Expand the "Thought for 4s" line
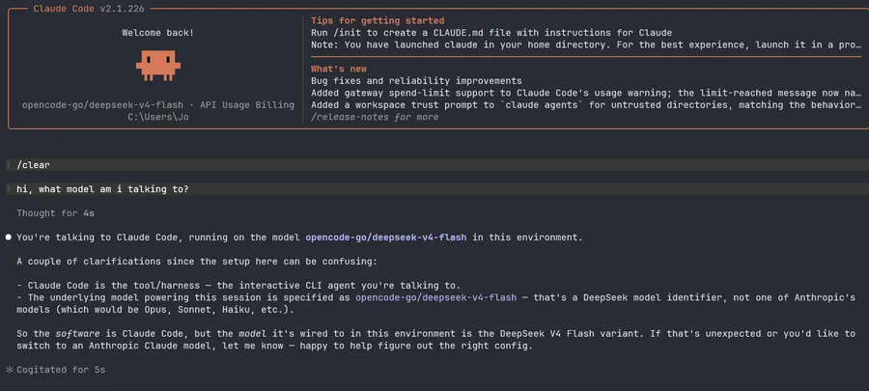 [55, 213]
